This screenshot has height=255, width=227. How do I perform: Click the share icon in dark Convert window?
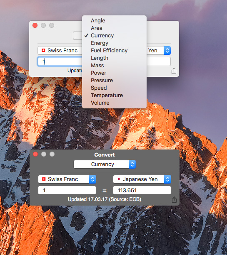tap(174, 199)
